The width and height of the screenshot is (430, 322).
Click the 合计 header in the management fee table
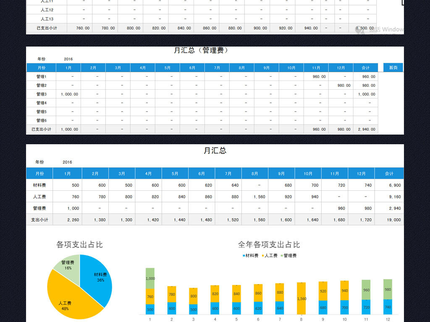pos(366,68)
